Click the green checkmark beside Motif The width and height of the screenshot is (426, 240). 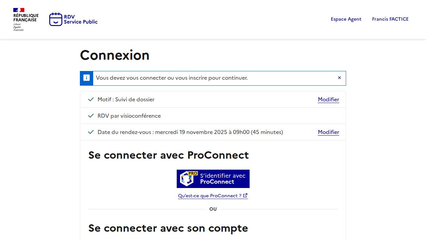click(x=91, y=99)
